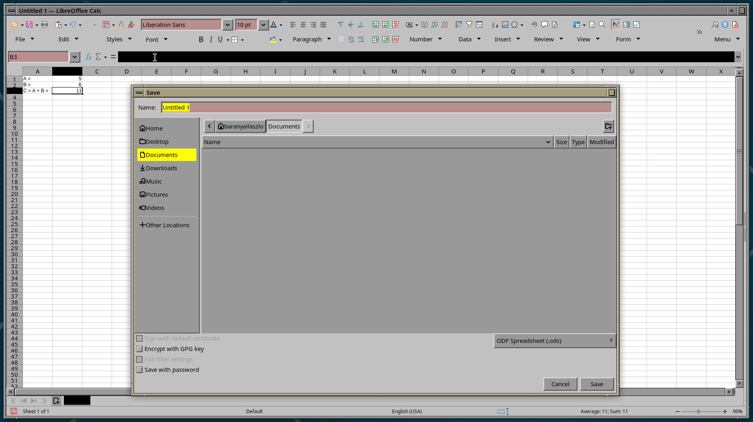Open the Paragraph menu

pyautogui.click(x=312, y=39)
